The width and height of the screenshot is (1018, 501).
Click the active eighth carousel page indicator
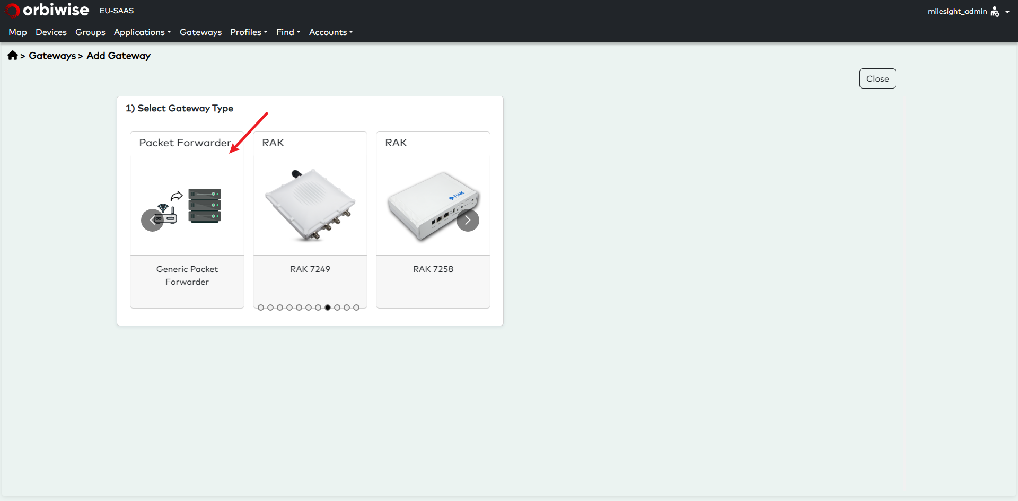pyautogui.click(x=328, y=307)
